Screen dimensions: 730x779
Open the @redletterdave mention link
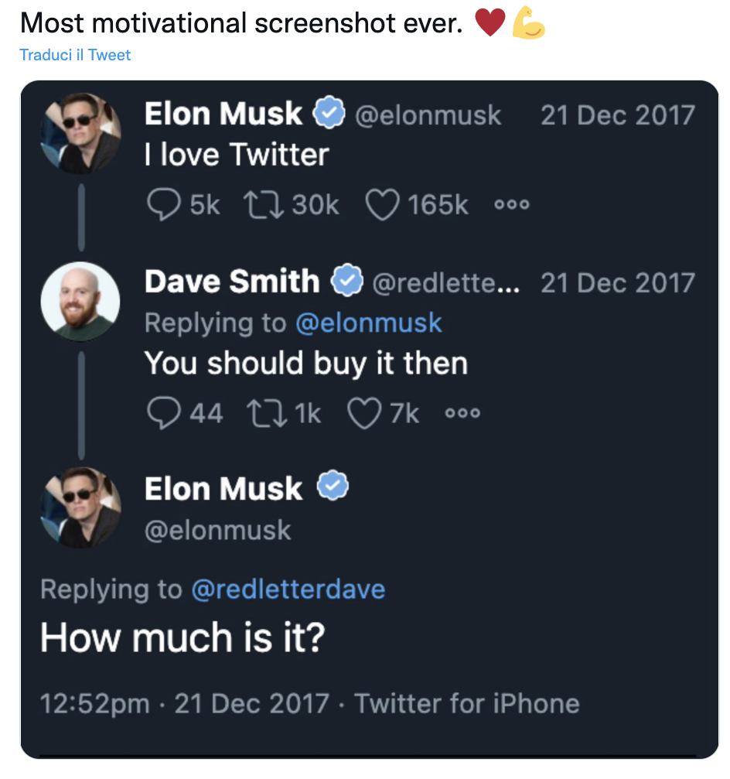[x=288, y=589]
